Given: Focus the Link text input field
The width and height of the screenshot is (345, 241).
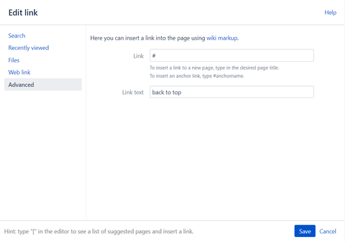Looking at the screenshot, I should (x=232, y=92).
